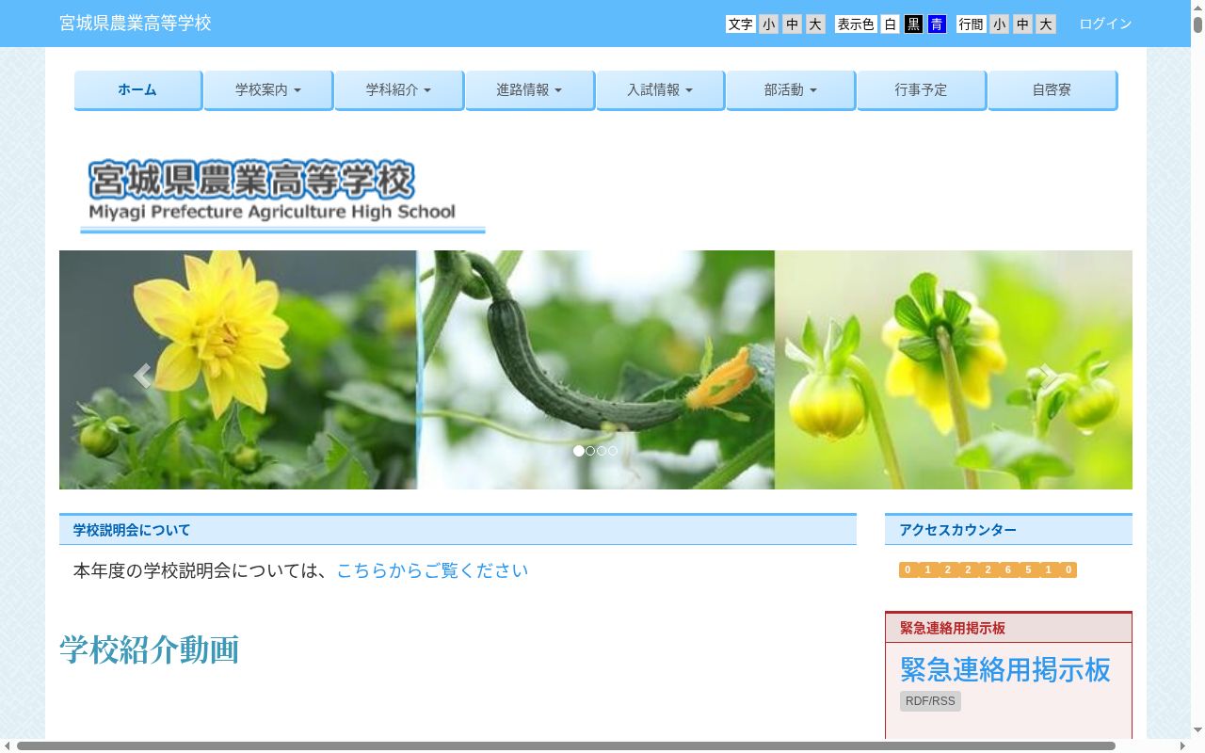
Task: Select fourth carousel indicator dot
Action: [613, 451]
